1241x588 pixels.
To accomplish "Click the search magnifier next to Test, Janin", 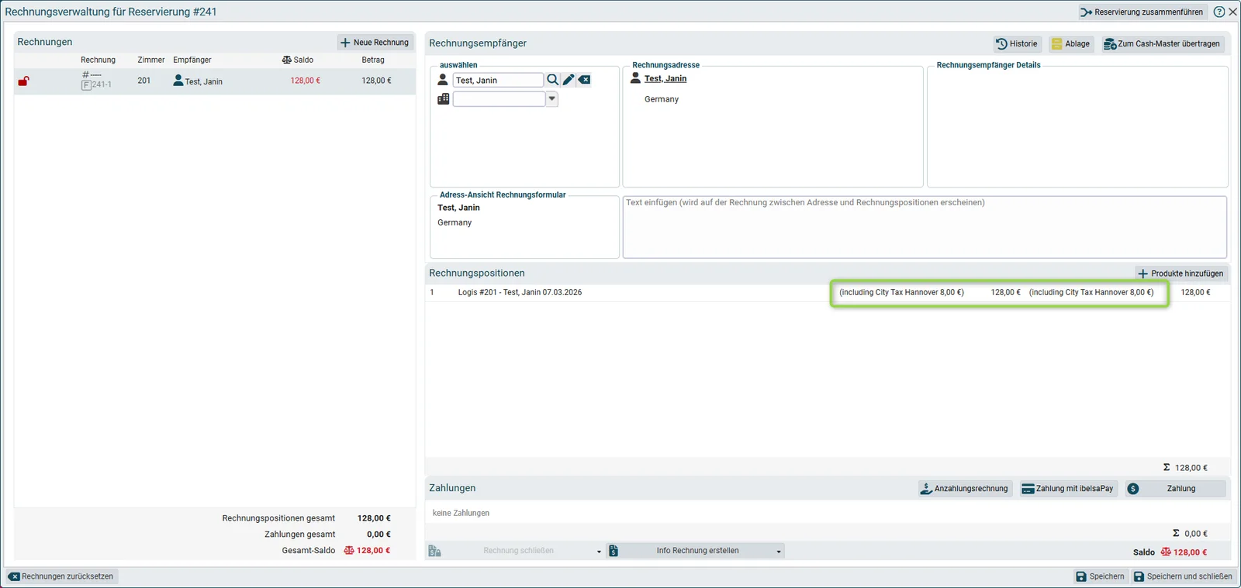I will pos(552,80).
